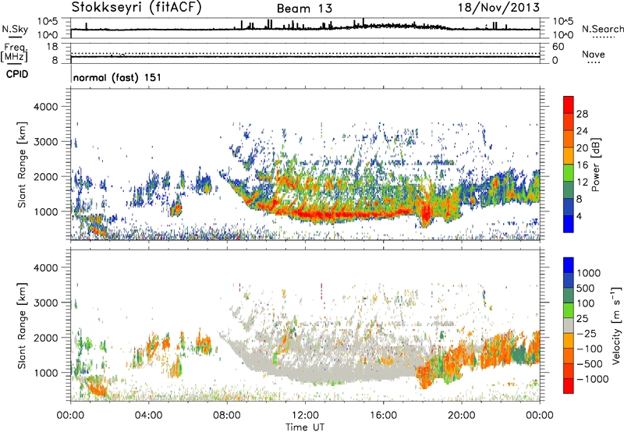This screenshot has width=624, height=432.
Task: Click the red top segment of Power color bar
Action: tap(569, 104)
